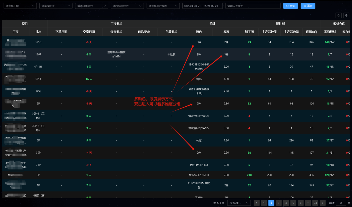The width and height of the screenshot is (352, 207).
Task: Jump to last page 24
Action: point(315,203)
